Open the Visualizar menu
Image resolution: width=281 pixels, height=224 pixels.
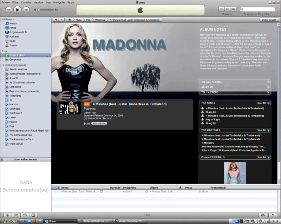39,2
